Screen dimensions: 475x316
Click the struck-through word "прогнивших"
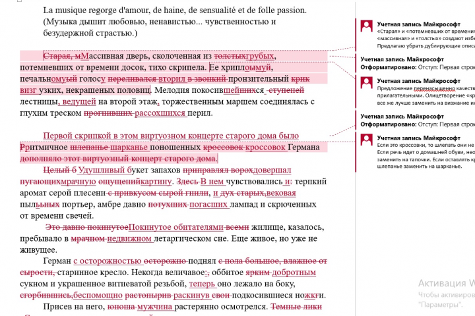coord(108,113)
